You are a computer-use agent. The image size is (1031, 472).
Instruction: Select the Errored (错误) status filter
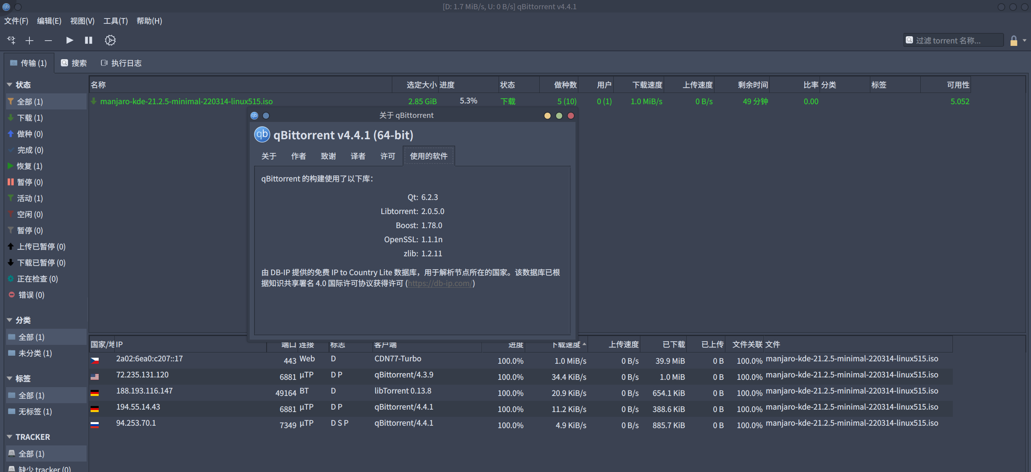click(31, 295)
